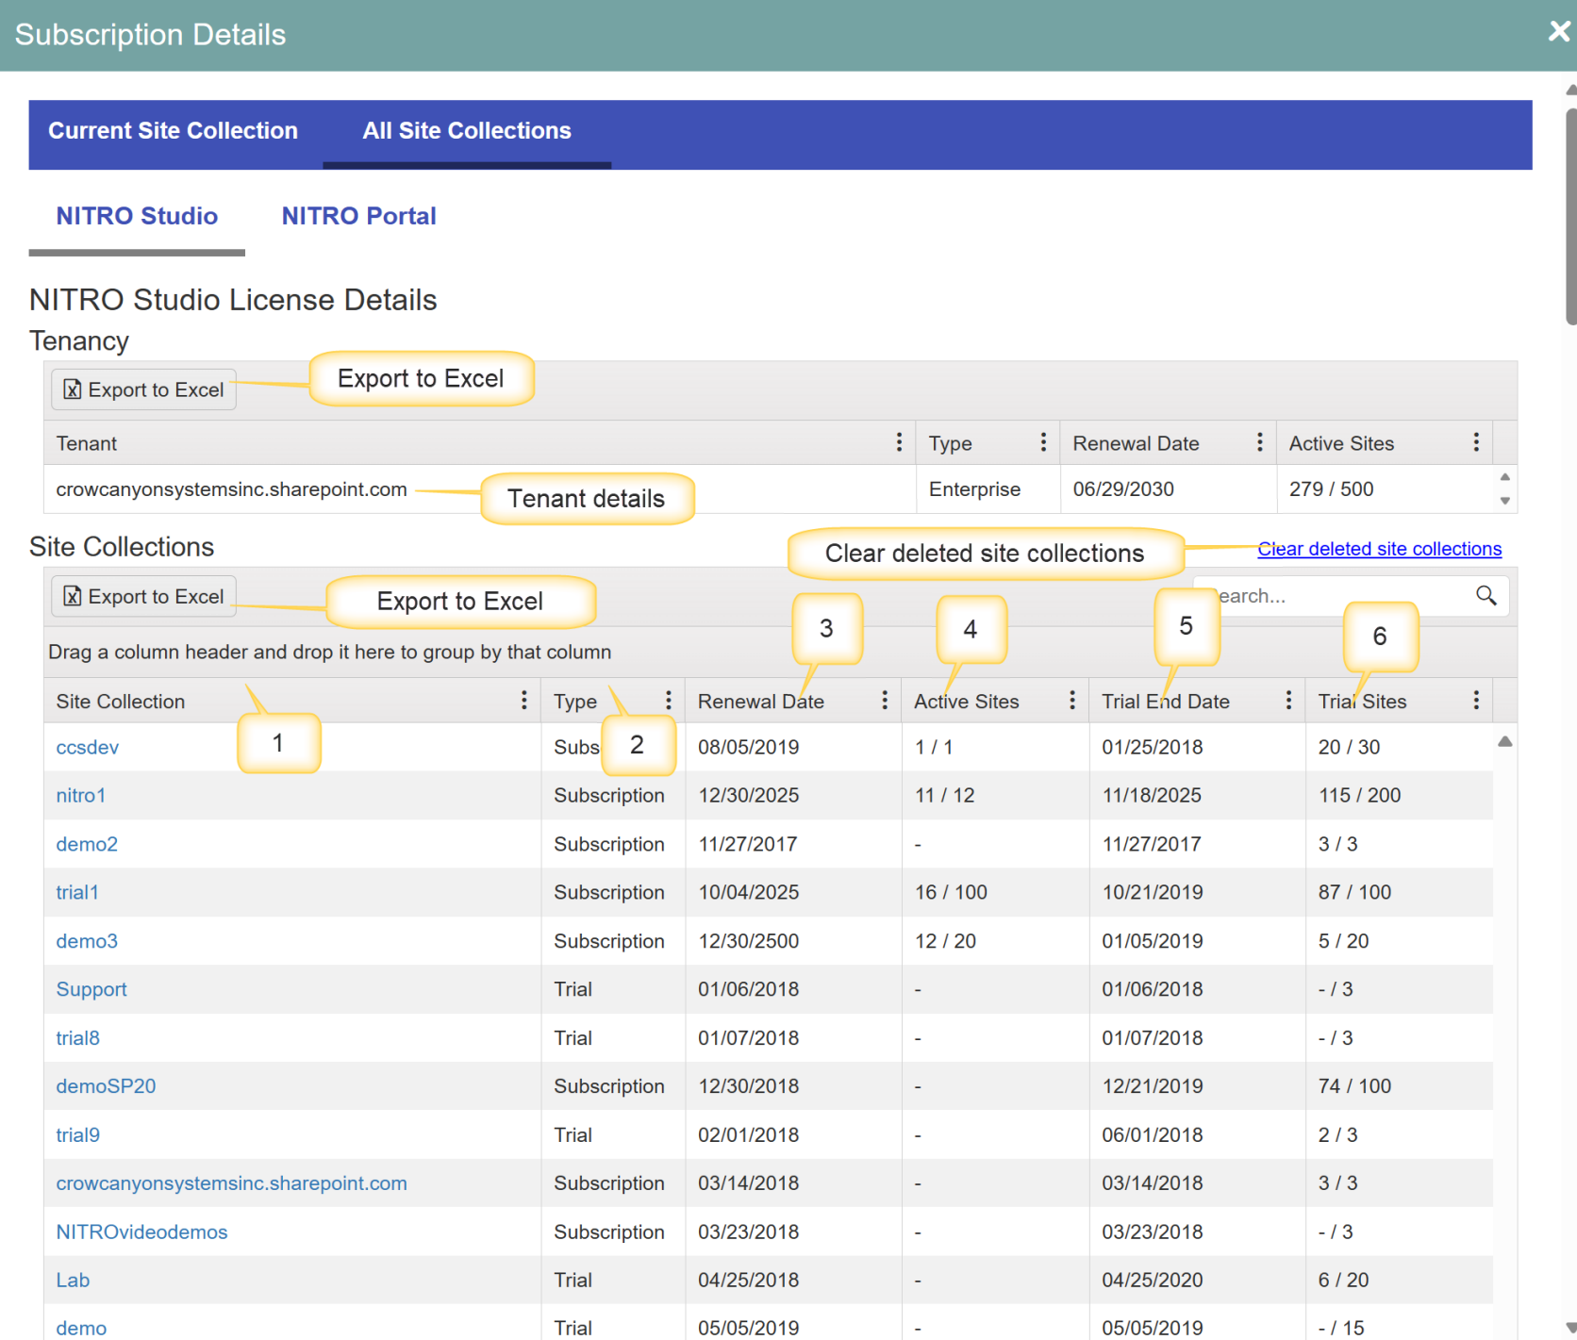Screen dimensions: 1577x1340
Task: Open the tenancy Renewal Date column menu
Action: tap(1260, 442)
